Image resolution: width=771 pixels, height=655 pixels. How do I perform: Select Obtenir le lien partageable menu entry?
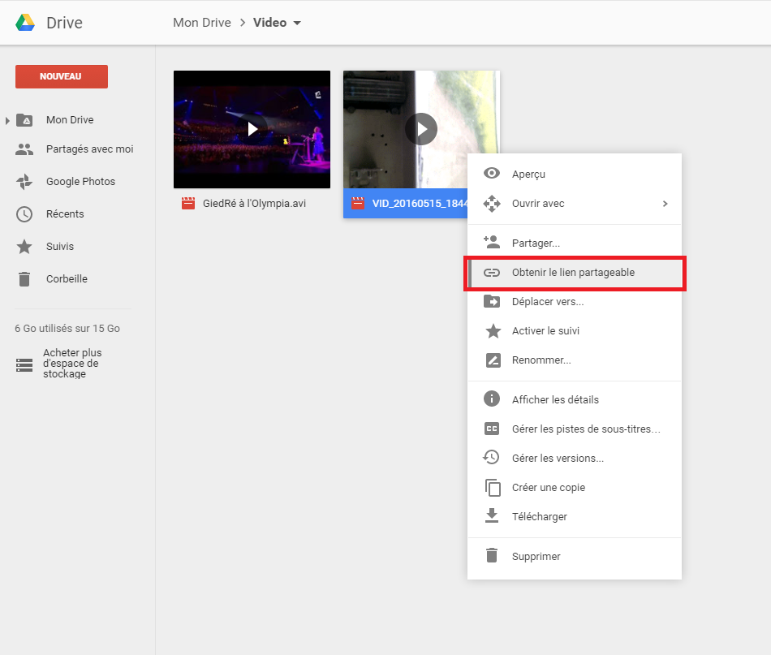(x=573, y=273)
